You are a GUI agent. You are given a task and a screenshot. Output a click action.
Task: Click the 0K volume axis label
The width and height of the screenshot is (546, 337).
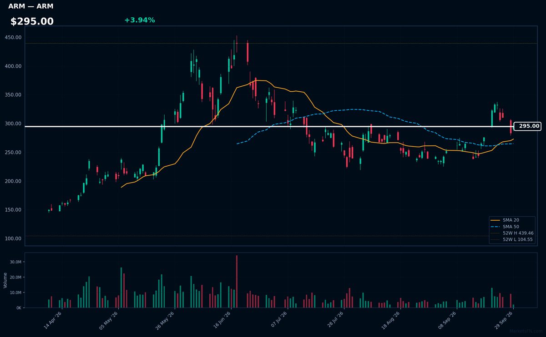(x=19, y=308)
